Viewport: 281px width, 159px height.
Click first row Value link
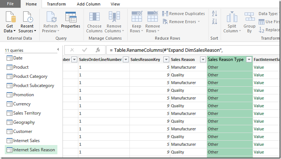(x=259, y=67)
